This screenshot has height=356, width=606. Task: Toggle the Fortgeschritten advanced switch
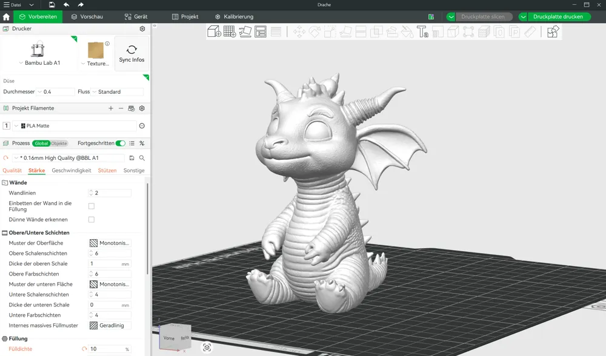[x=121, y=143]
